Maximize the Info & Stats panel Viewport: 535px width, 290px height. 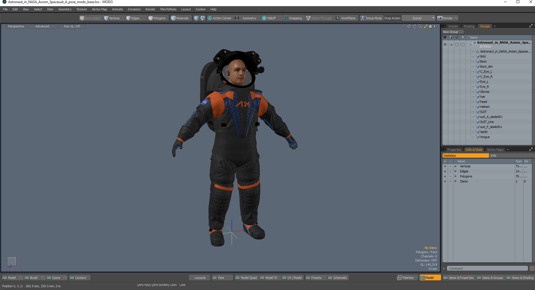531,149
